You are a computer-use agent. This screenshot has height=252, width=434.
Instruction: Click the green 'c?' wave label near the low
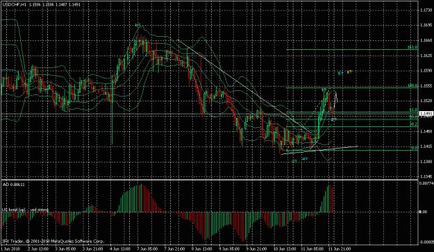294,161
